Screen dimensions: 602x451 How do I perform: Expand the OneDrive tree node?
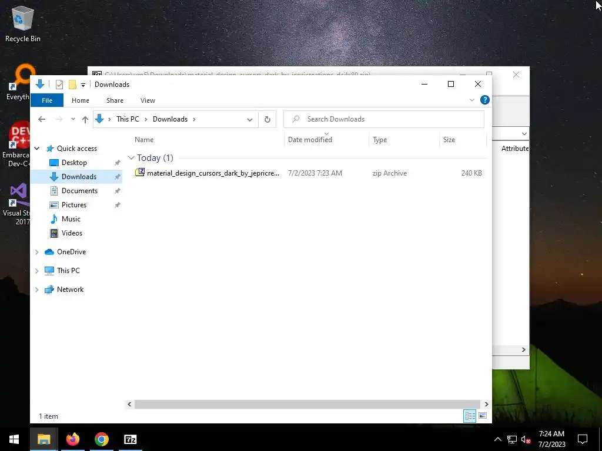(x=37, y=252)
